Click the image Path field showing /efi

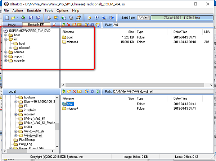click(163, 25)
